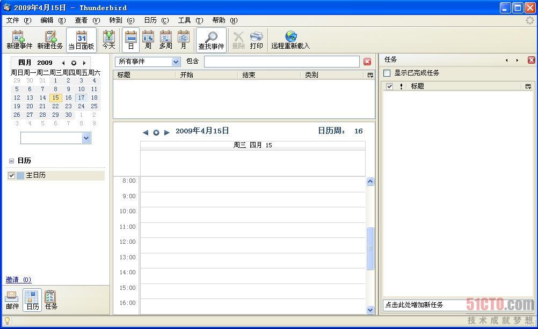Select April 15 in mini calendar
538x329 pixels.
coord(56,98)
